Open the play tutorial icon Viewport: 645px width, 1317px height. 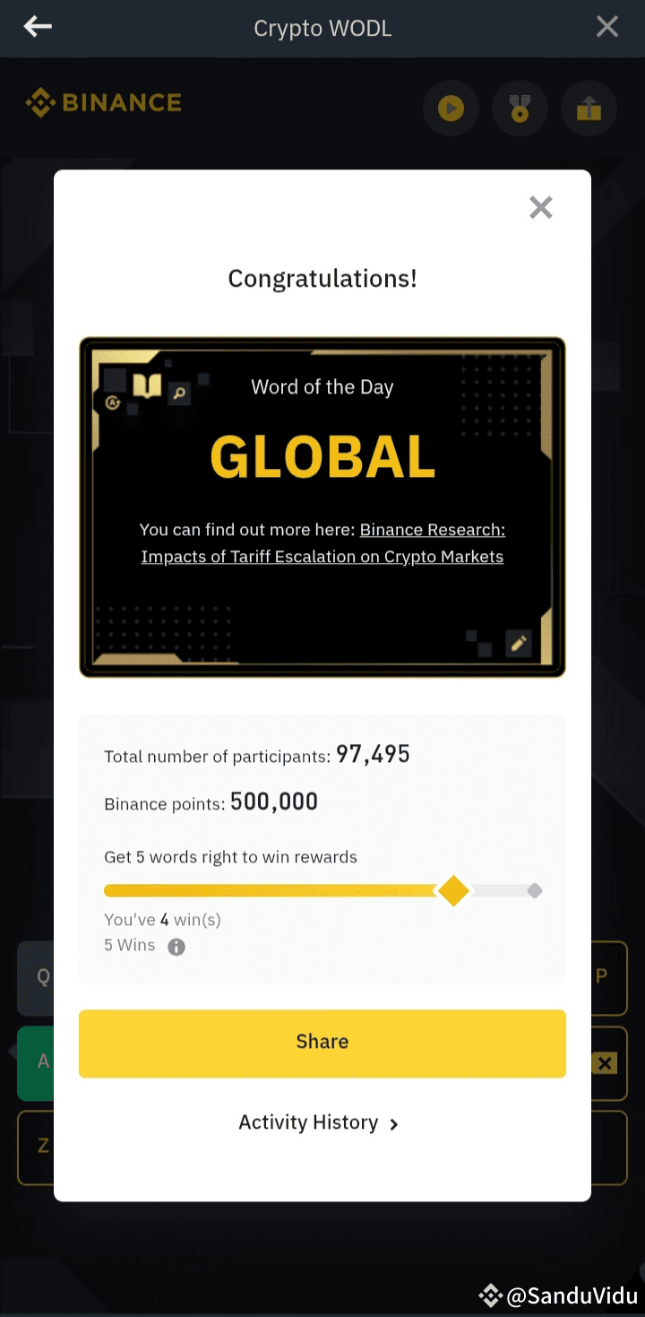click(x=451, y=109)
